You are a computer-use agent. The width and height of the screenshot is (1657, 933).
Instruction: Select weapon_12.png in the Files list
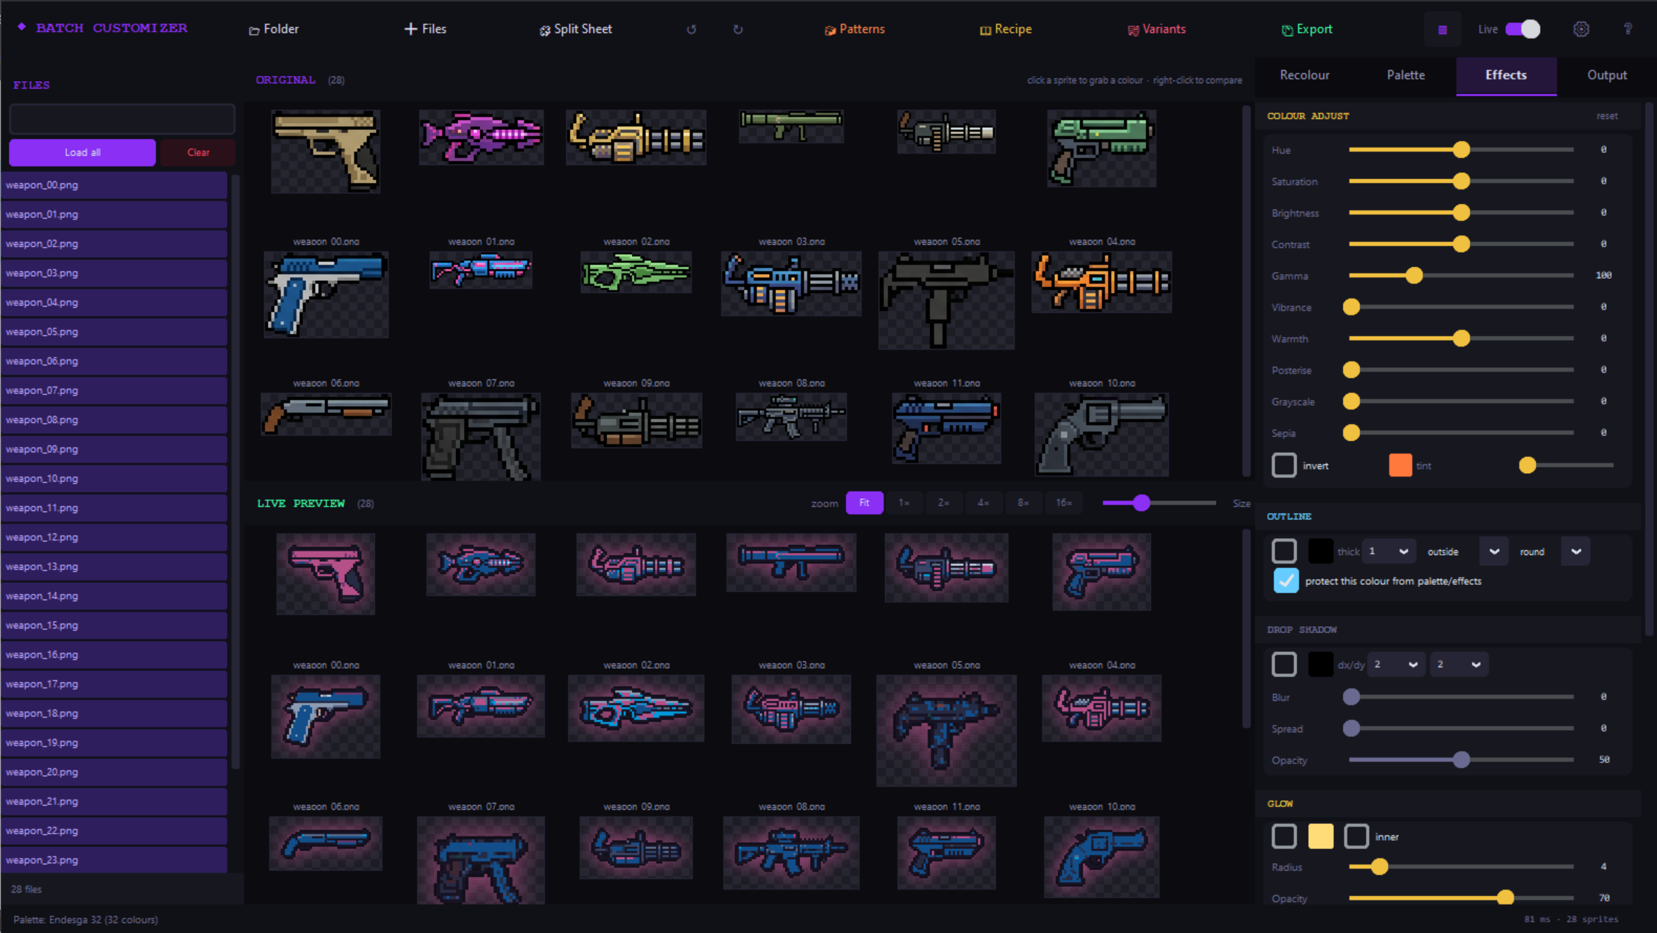click(114, 537)
